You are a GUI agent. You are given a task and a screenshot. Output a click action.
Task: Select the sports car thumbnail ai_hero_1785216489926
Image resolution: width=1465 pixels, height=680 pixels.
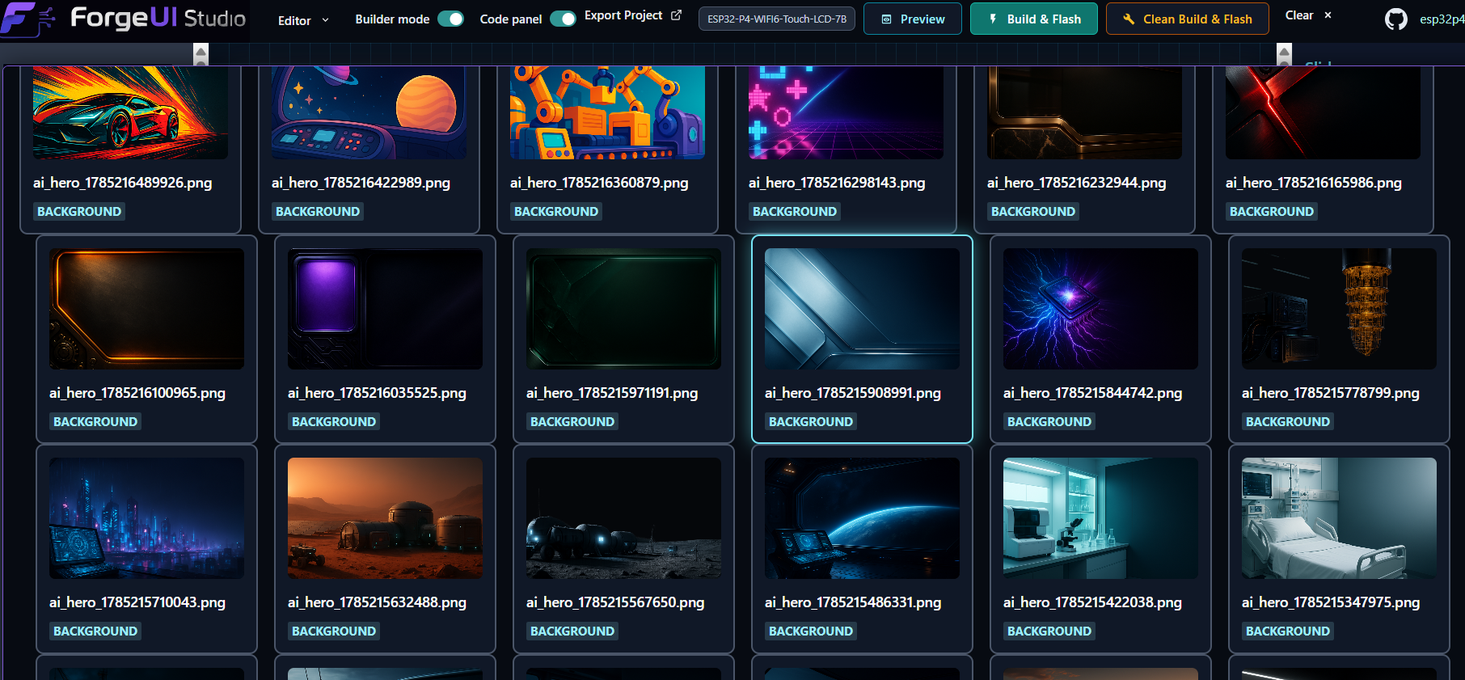[130, 112]
